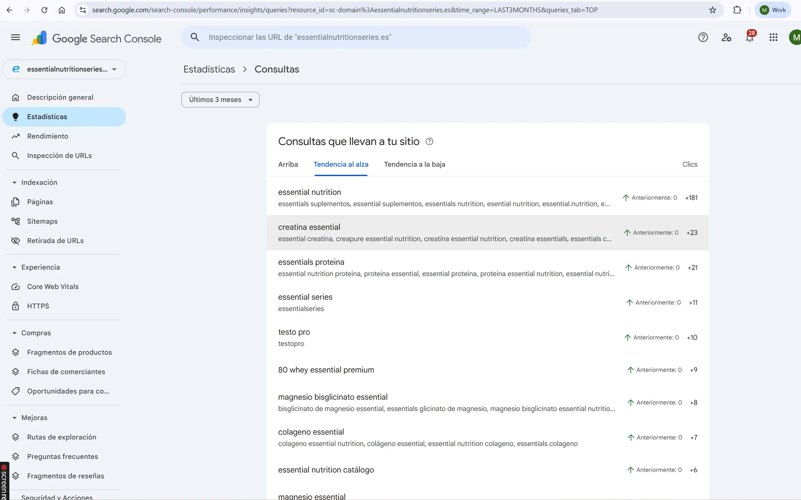The image size is (801, 500).
Task: Open Rendimiento report in sidebar
Action: [x=64, y=136]
